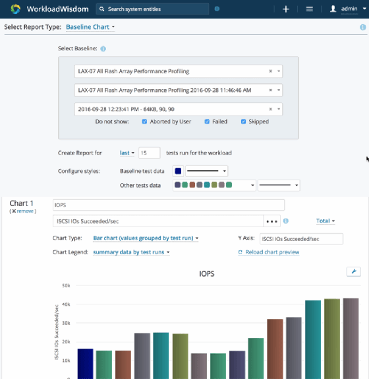The height and width of the screenshot is (379, 369).
Task: Click the Select Baseline info icon
Action: [x=103, y=49]
